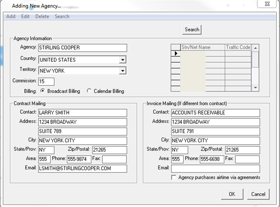The image size is (280, 207).
Task: Select Broadcast Billing radio option
Action: (x=42, y=91)
